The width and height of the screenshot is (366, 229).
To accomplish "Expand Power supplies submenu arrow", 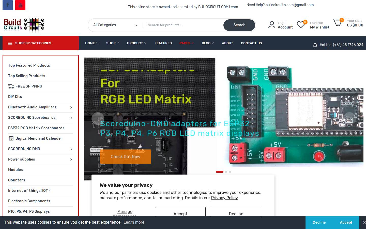I will point(71,160).
